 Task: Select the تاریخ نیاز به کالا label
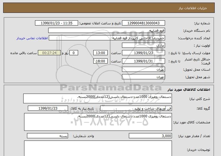[x=82, y=108]
